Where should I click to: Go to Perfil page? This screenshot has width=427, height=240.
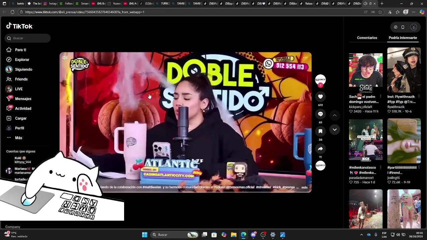point(15,128)
